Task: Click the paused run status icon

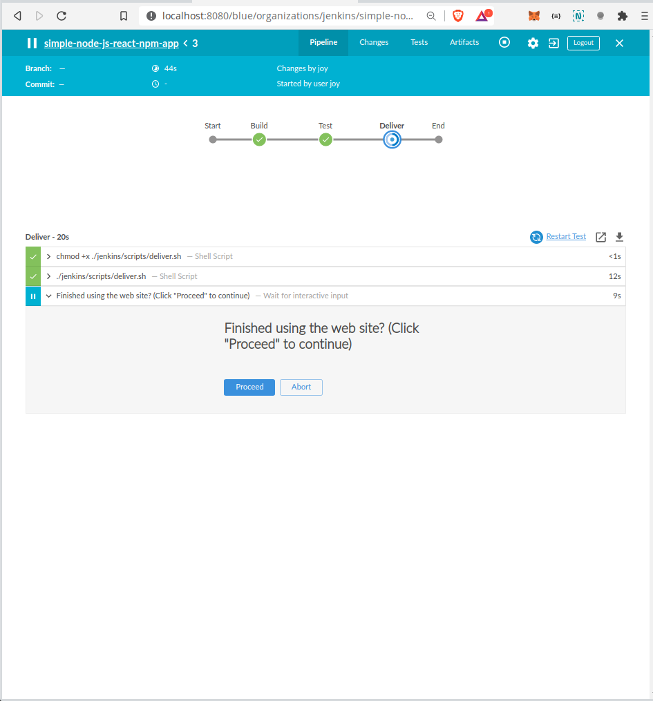Action: 32,43
